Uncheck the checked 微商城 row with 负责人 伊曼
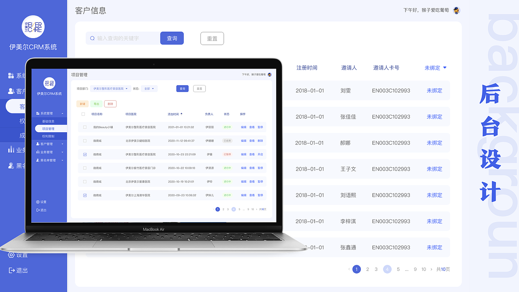The height and width of the screenshot is (292, 519). tap(85, 154)
